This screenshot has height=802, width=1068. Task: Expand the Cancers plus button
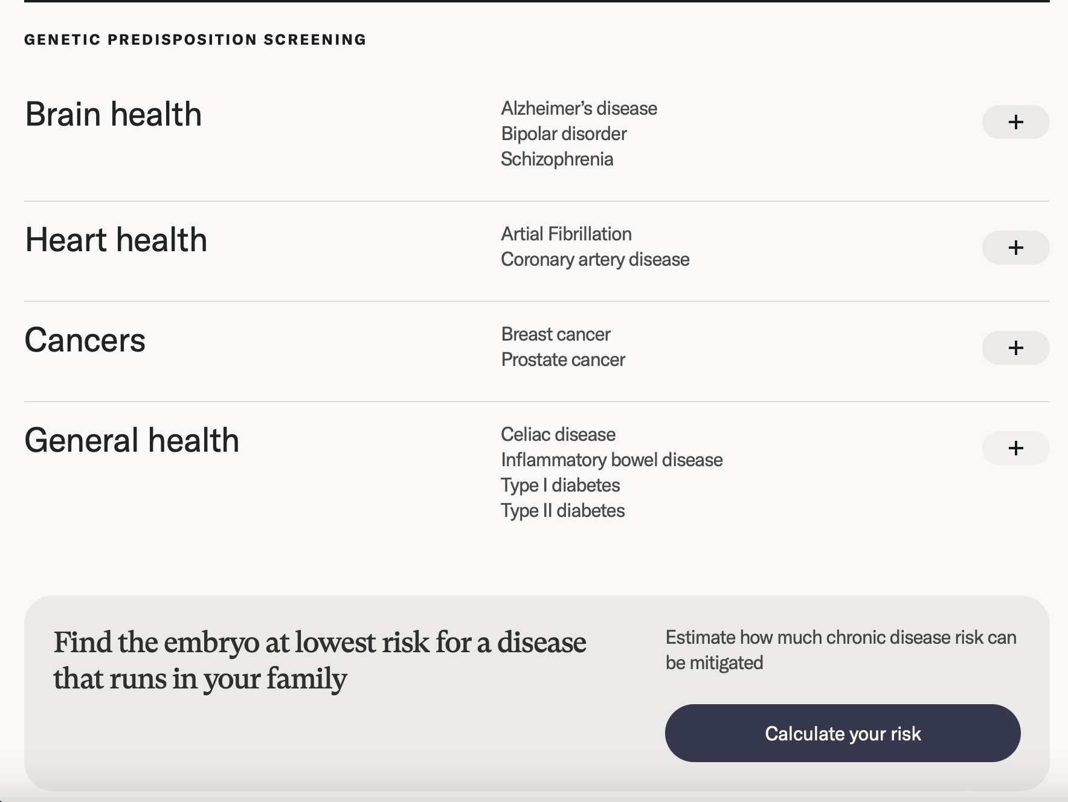[x=1015, y=348]
